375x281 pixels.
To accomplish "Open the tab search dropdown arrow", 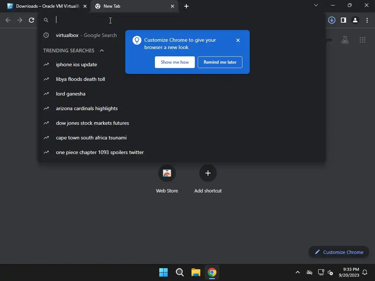I will click(316, 5).
